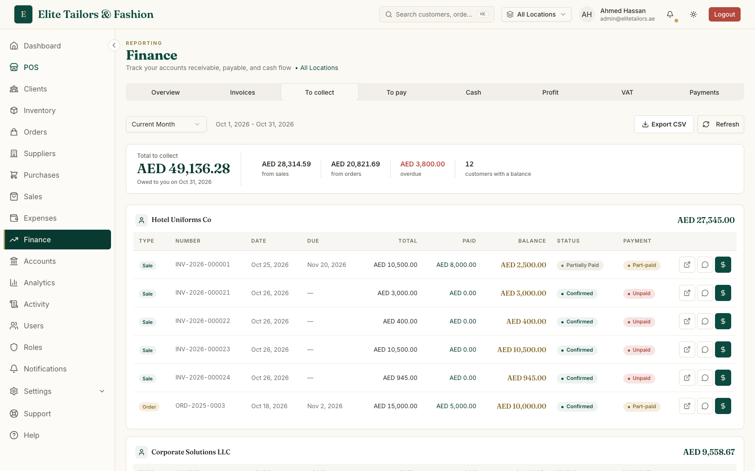This screenshot has height=471, width=755.
Task: Record payment for ORD-2025-0003 dollar button
Action: 723,406
